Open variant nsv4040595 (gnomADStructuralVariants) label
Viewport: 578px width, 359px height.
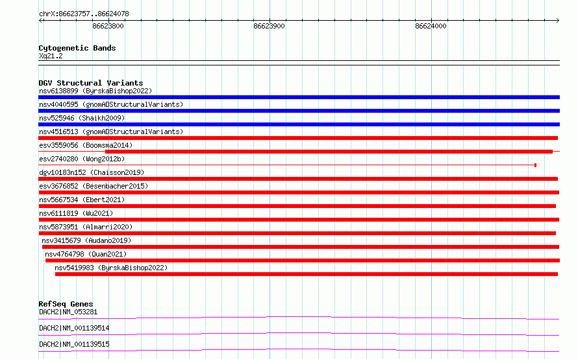coord(111,104)
